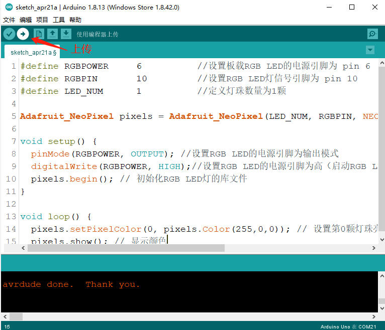Viewport: 385px width, 330px height.
Task: Click 'Arduino Uno 在 COM21' status text
Action: 348,326
